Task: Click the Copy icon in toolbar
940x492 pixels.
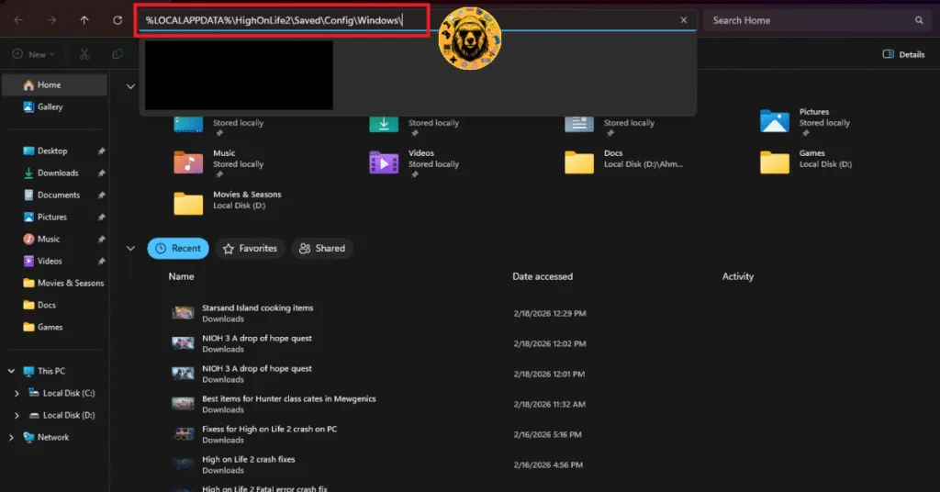Action: click(117, 54)
